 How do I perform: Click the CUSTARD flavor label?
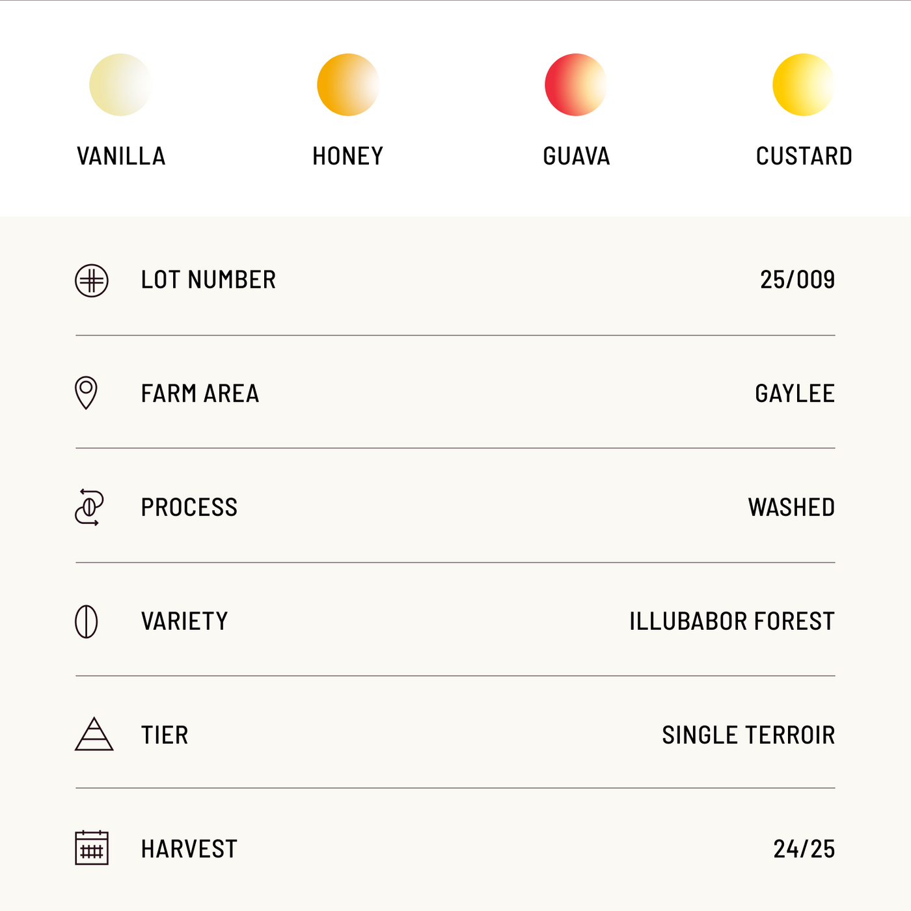[804, 156]
